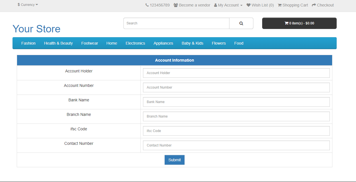Image resolution: width=356 pixels, height=182 pixels.
Task: Open the Currency dropdown
Action: (x=27, y=5)
